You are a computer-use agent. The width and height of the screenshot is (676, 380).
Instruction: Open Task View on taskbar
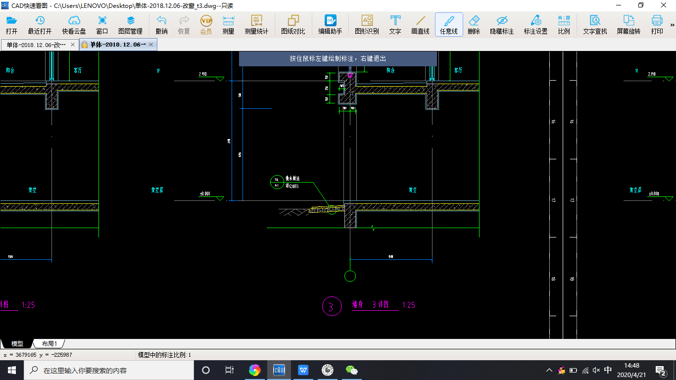point(229,370)
